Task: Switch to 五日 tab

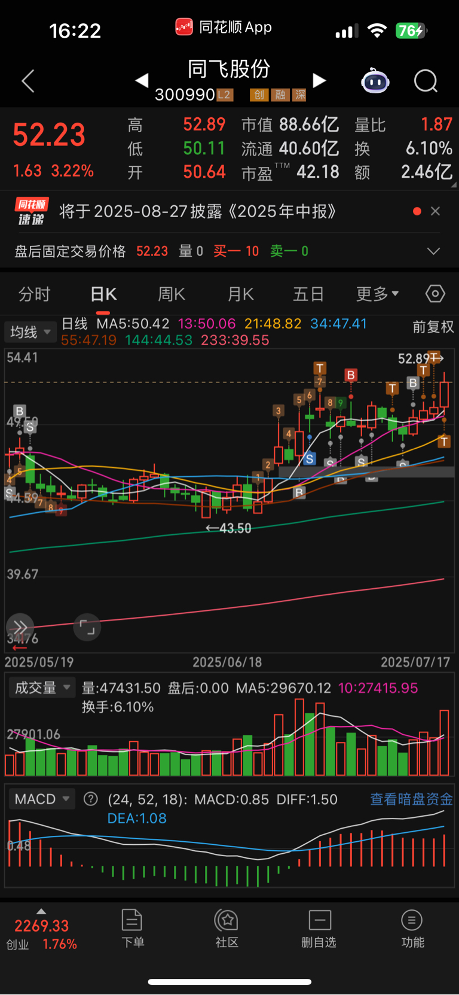Action: click(x=308, y=294)
